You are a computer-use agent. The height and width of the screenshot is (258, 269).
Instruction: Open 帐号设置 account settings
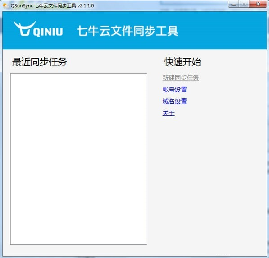[174, 89]
